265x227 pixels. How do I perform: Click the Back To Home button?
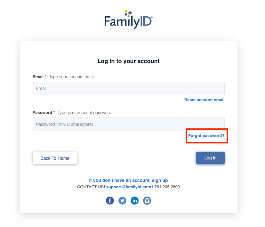55,158
